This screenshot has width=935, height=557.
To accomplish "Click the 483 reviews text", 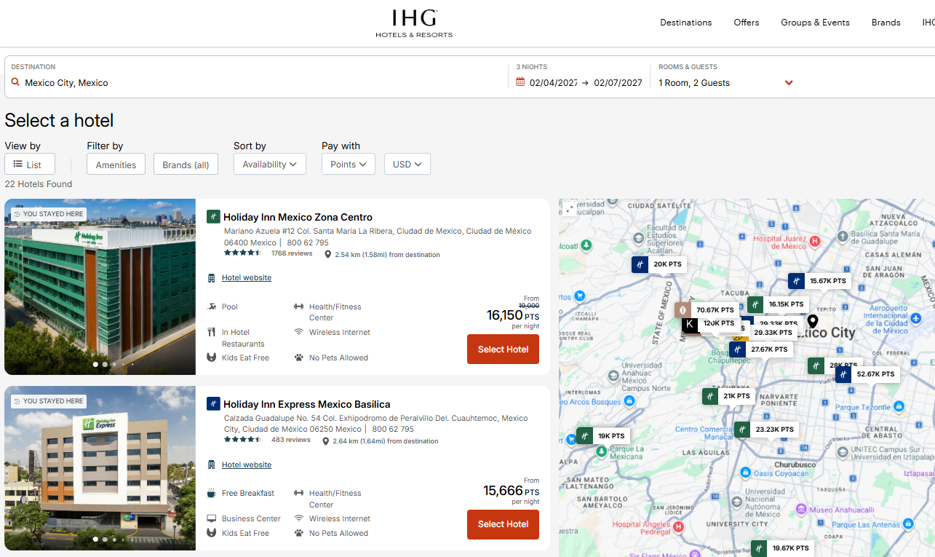I will [x=291, y=440].
